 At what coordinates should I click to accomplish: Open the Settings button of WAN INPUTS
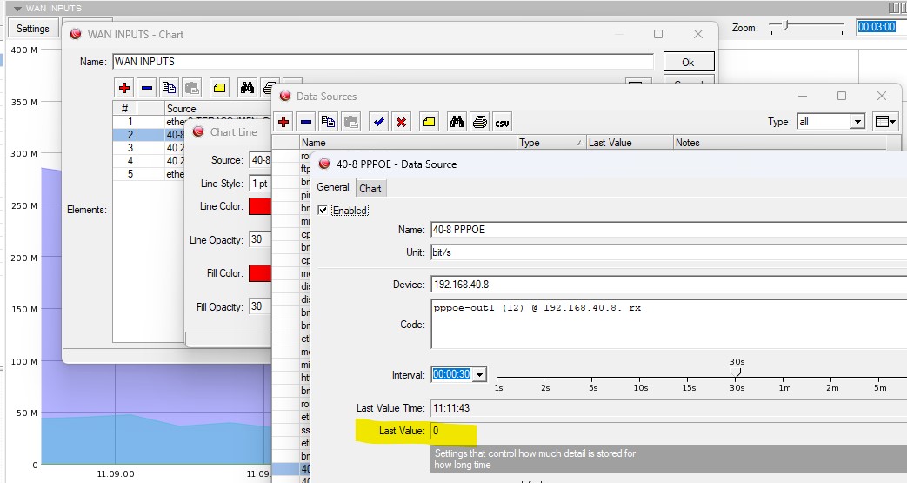(x=33, y=29)
